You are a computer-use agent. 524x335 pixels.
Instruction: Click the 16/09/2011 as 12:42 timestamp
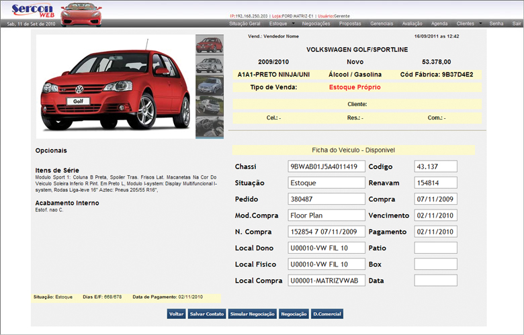tap(437, 36)
